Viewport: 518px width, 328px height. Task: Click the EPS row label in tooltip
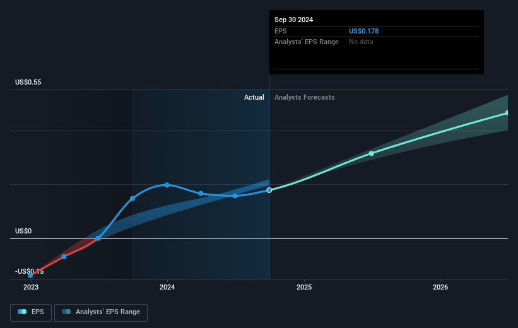pos(281,31)
